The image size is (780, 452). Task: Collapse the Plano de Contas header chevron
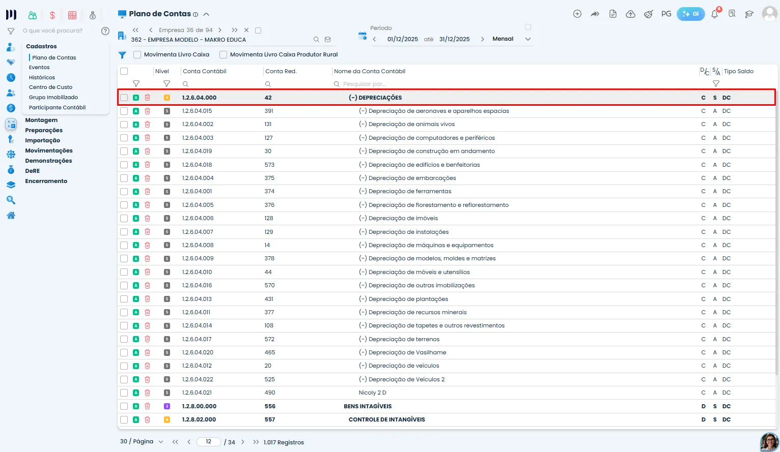point(206,14)
